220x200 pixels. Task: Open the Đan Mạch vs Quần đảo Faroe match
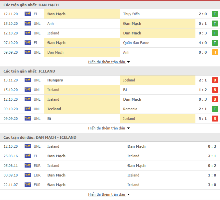click(x=110, y=43)
